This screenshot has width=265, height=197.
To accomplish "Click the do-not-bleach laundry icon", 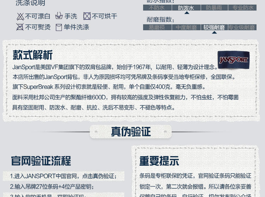I will coord(20,17).
